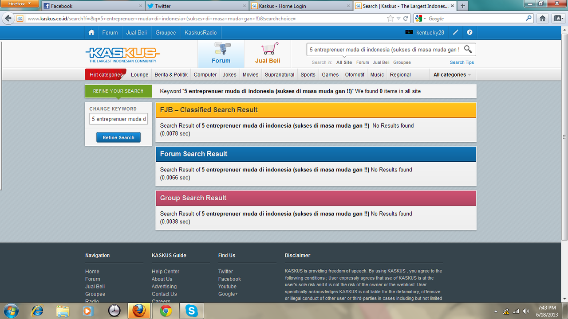Set search scope to Jual Beli
This screenshot has height=319, width=568.
[x=381, y=62]
